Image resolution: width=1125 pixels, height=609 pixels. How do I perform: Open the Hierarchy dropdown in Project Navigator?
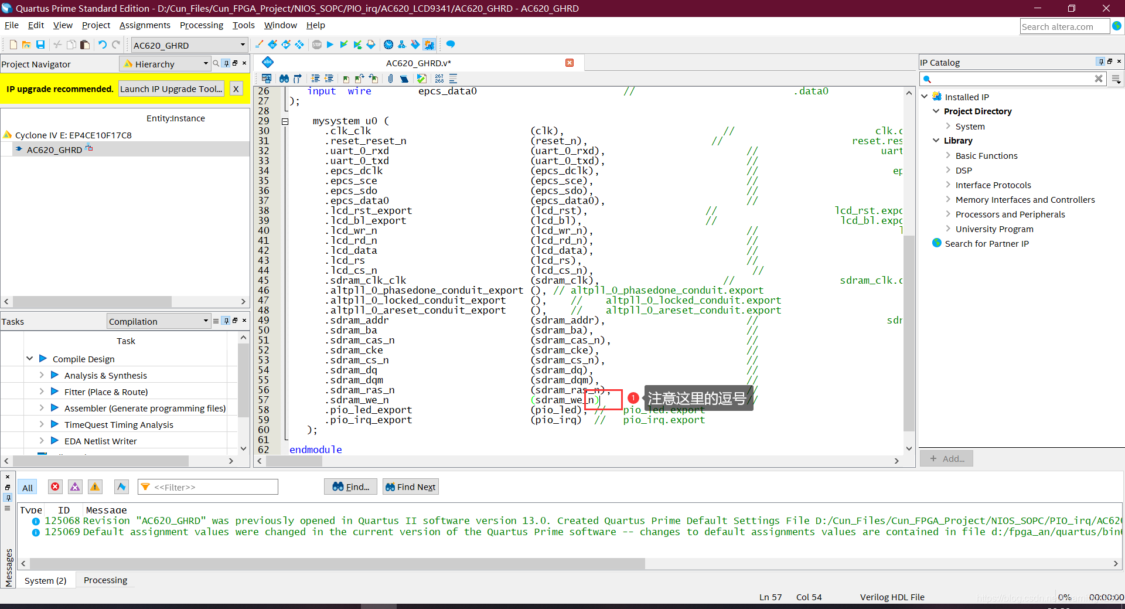(166, 64)
